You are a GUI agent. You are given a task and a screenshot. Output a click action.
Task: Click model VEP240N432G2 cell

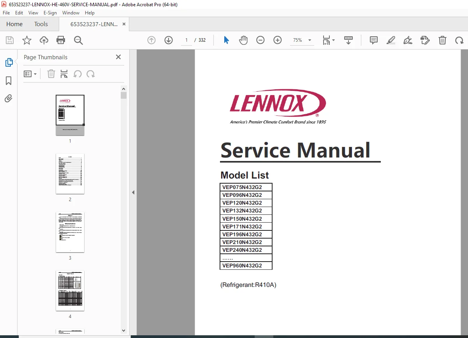[x=246, y=250]
